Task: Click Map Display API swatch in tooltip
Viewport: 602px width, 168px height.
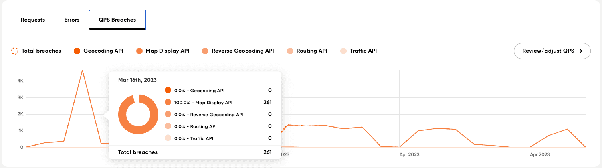Action: tap(168, 103)
